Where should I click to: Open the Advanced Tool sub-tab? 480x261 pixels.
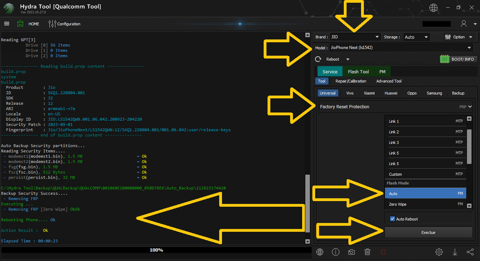tap(389, 81)
